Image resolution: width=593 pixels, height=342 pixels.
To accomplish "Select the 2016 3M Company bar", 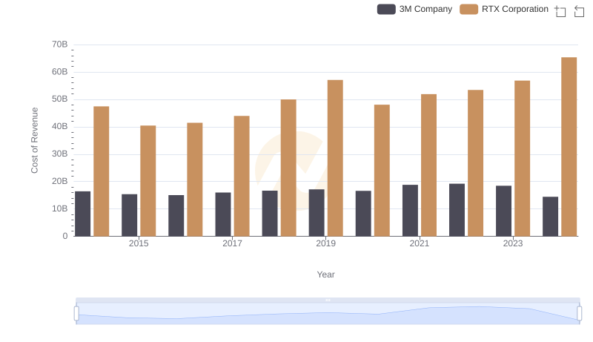I will (176, 216).
